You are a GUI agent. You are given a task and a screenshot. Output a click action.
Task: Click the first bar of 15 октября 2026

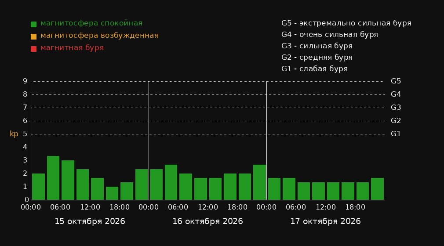click(x=39, y=187)
